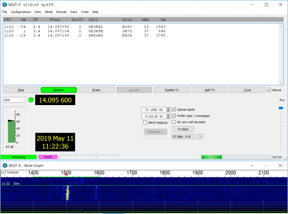Click the WSJT-X app icon in title bar
This screenshot has width=288, height=214.
coord(5,4)
